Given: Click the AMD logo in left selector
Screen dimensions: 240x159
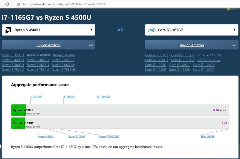Looking at the screenshot, I should pyautogui.click(x=8, y=30).
